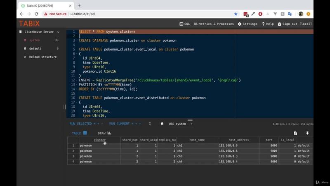Switch to the DRAW chart tab
Viewport: 330px width, 186px height.
point(104,133)
